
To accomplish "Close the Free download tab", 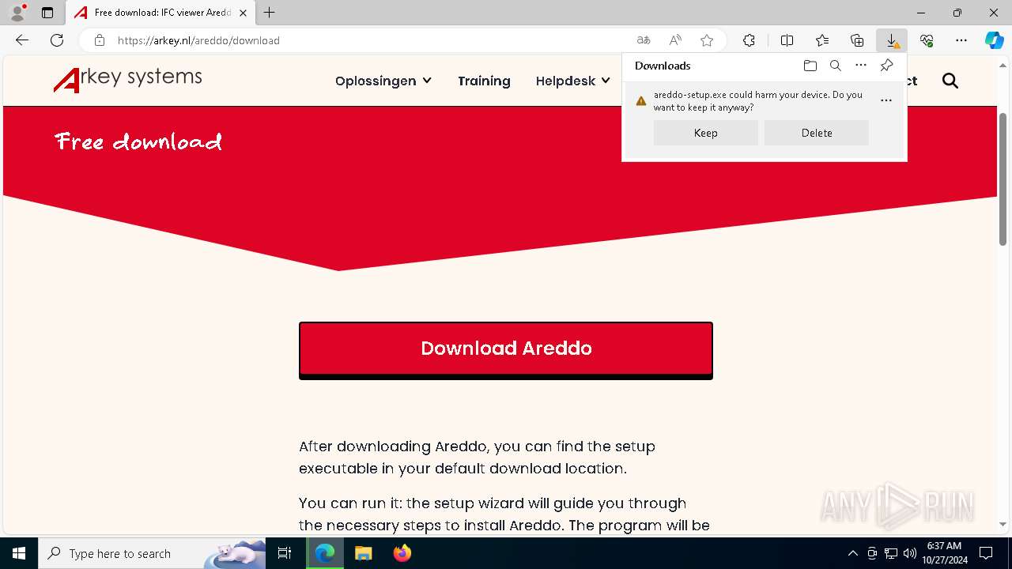I will 243,13.
